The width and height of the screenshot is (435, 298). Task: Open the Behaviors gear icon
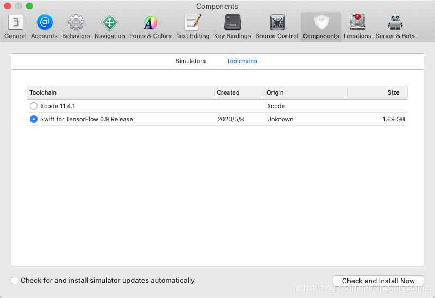pyautogui.click(x=76, y=22)
